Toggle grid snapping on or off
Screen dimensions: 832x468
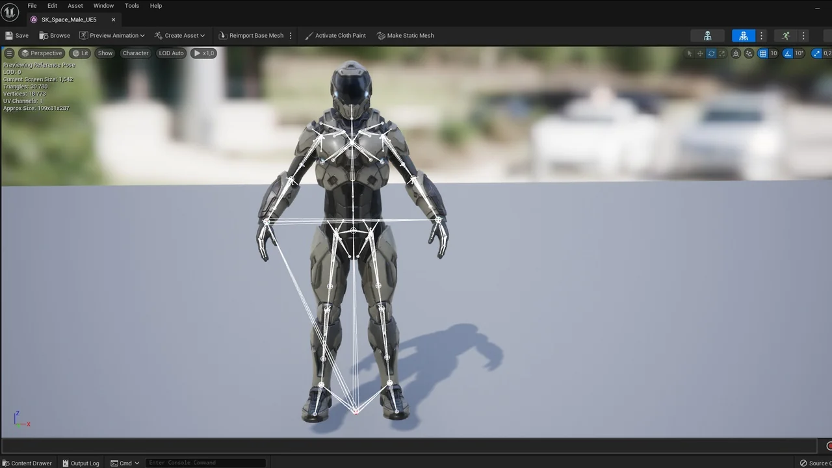coord(762,53)
